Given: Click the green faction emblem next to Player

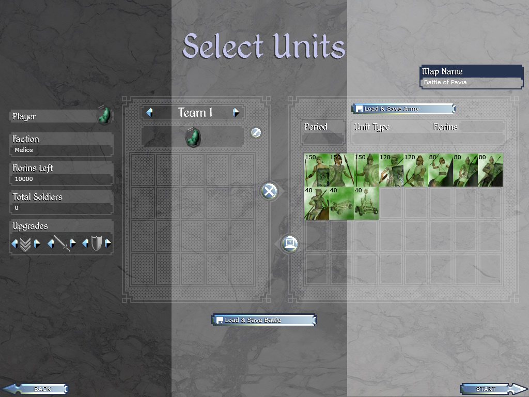Looking at the screenshot, I should pos(104,115).
